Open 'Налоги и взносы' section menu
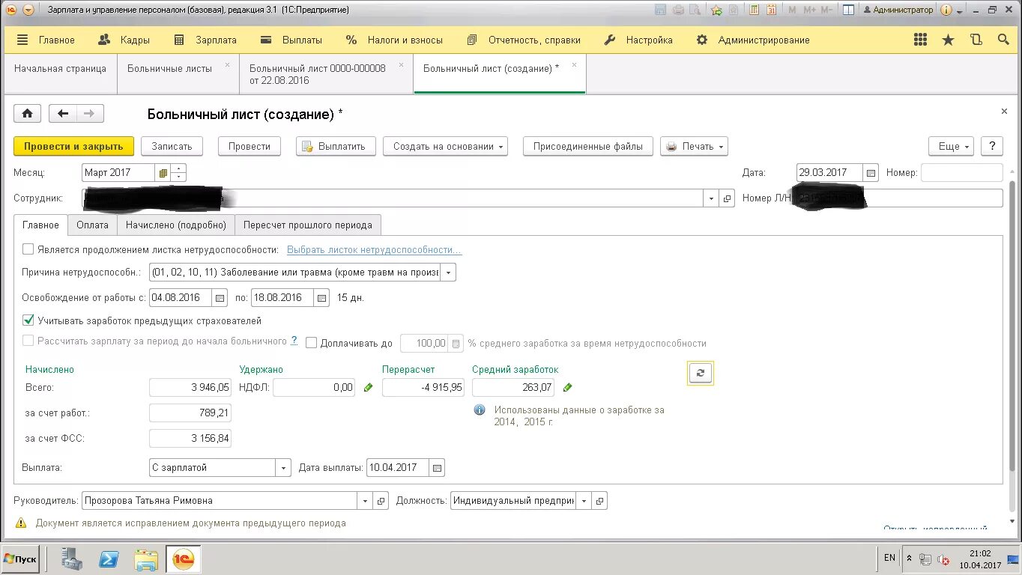 [x=394, y=40]
